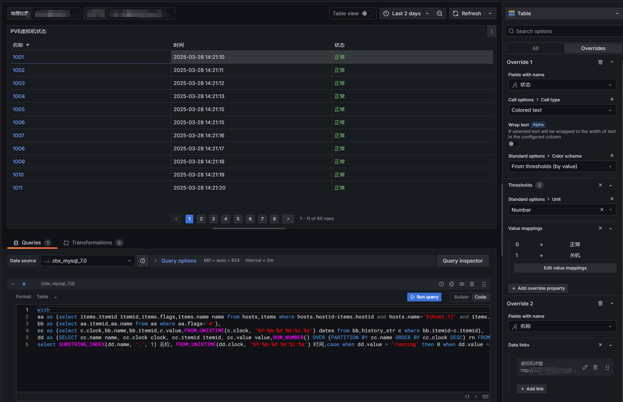The image size is (623, 402).
Task: Grab the 虚拟机详情 data link drag handle
Action: [607, 367]
